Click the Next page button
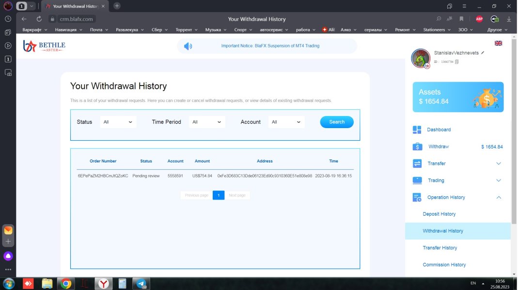This screenshot has width=518, height=290. (x=237, y=195)
